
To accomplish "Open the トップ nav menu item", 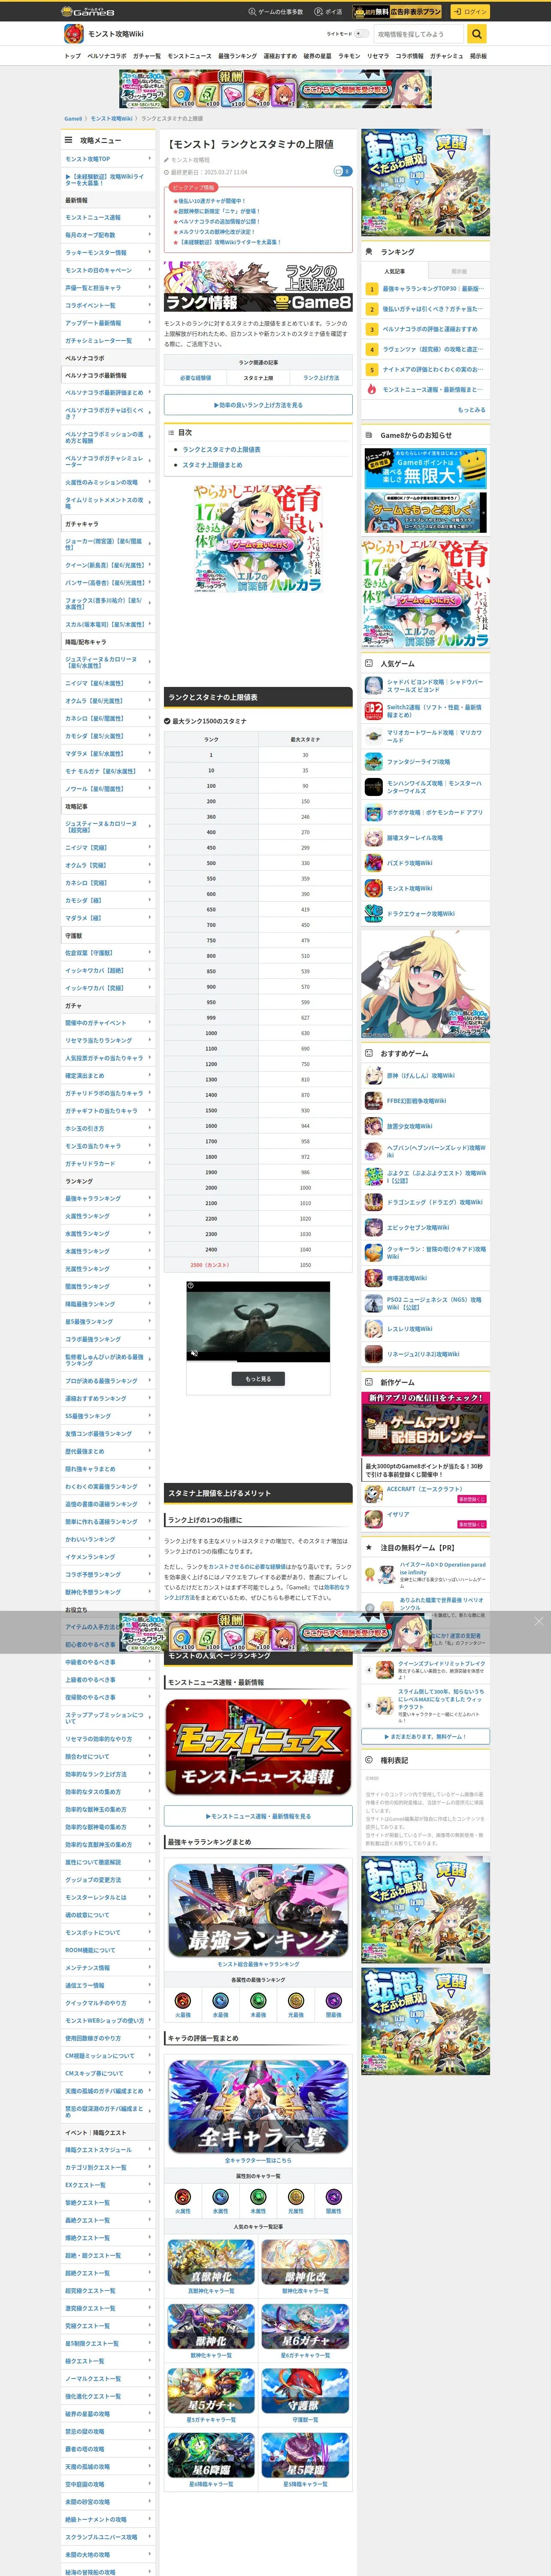I will click(72, 56).
